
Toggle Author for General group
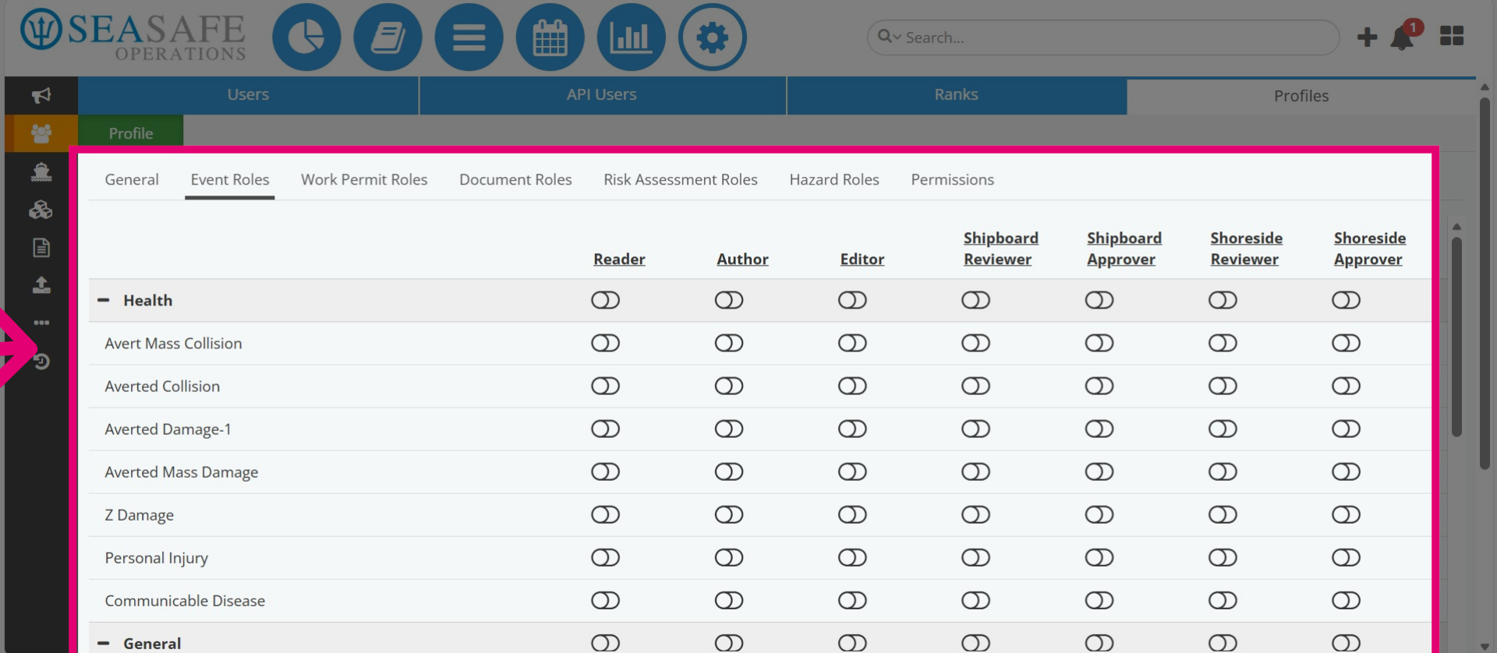point(729,643)
